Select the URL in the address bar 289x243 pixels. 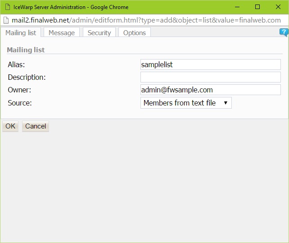(146, 20)
